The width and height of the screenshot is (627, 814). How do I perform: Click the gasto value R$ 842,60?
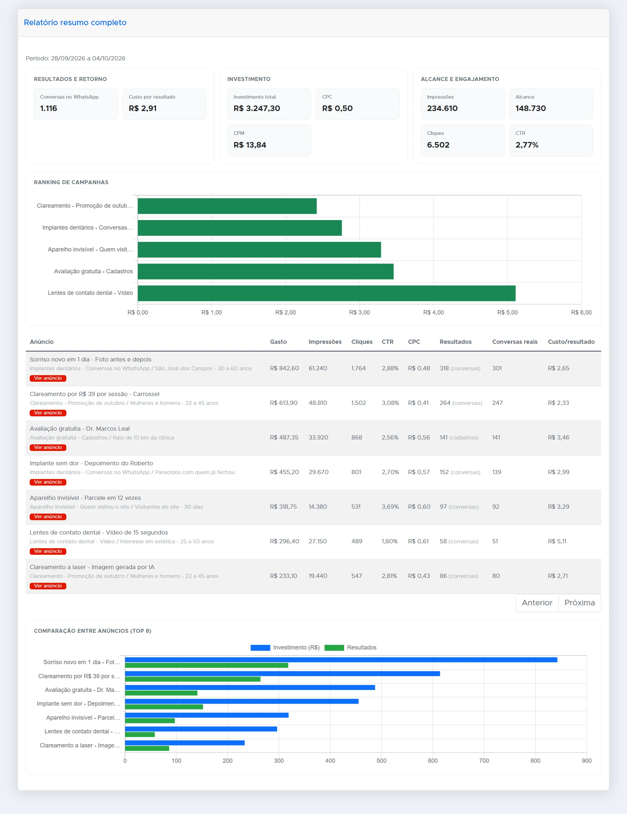point(284,368)
